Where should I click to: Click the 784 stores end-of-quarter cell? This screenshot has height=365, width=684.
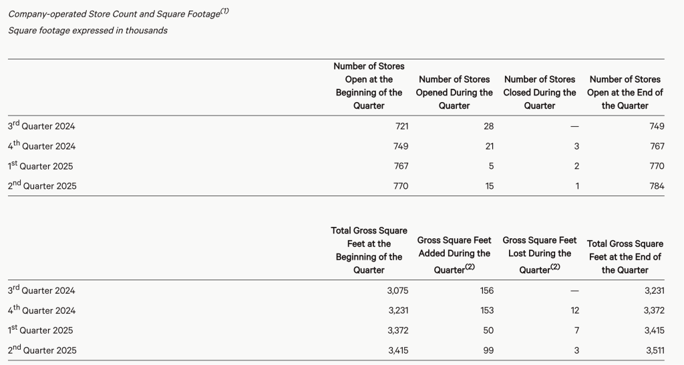(x=657, y=186)
